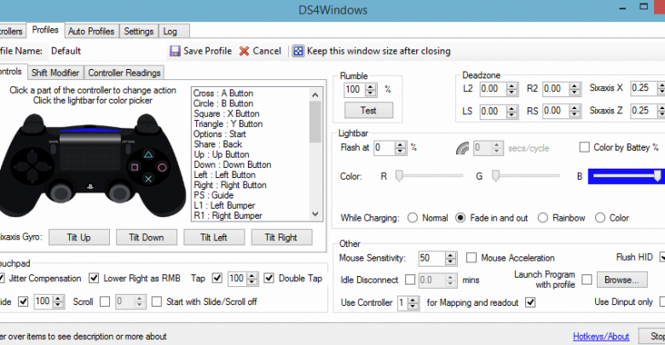Click the button mapping list scrollbar down arrow
The image size is (665, 345).
pos(315,215)
